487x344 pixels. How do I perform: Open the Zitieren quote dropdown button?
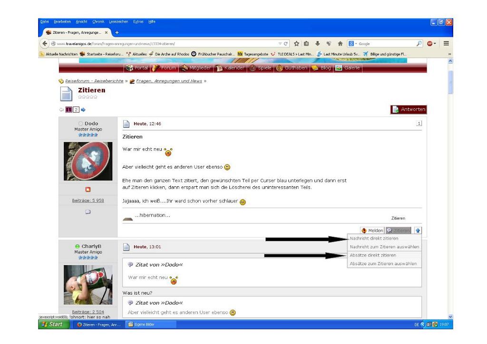399,230
